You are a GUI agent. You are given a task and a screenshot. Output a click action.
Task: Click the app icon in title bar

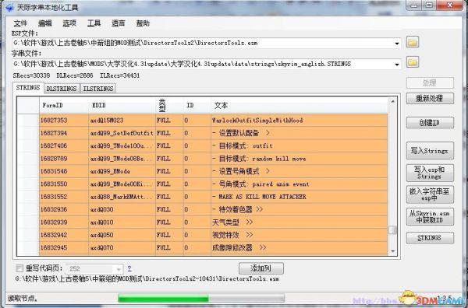pyautogui.click(x=9, y=7)
